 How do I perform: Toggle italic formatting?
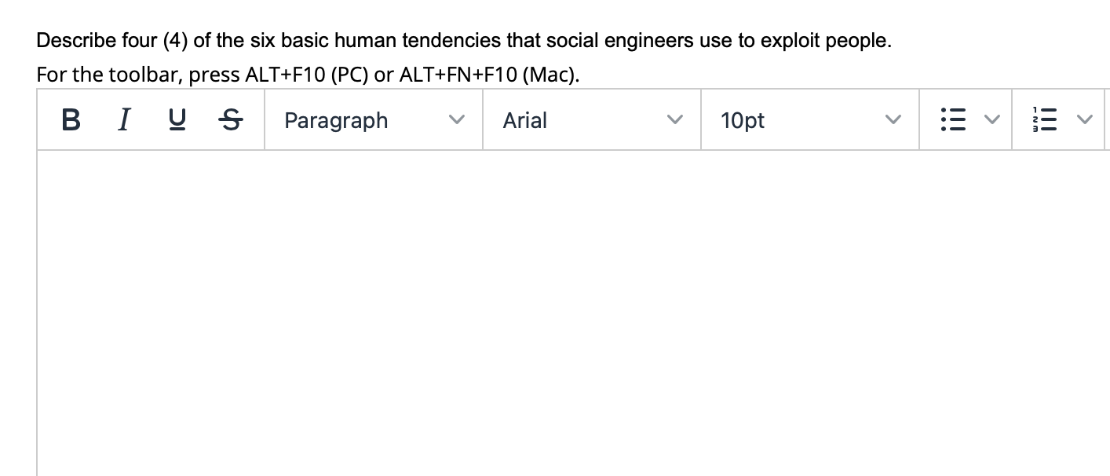click(123, 119)
